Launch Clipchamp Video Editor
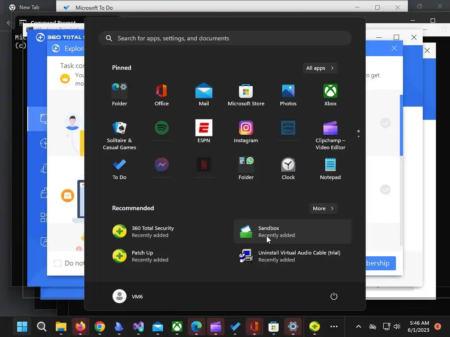Viewport: 450px width, 337px height. 330,135
